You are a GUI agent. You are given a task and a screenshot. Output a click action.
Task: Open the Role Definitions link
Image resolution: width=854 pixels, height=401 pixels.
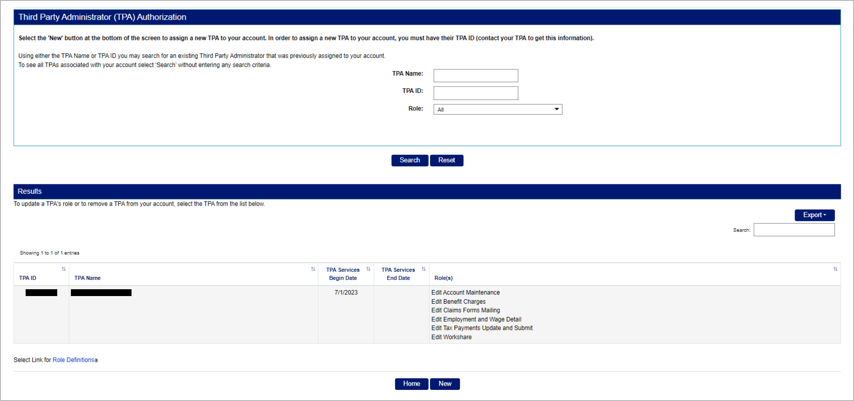[73, 360]
